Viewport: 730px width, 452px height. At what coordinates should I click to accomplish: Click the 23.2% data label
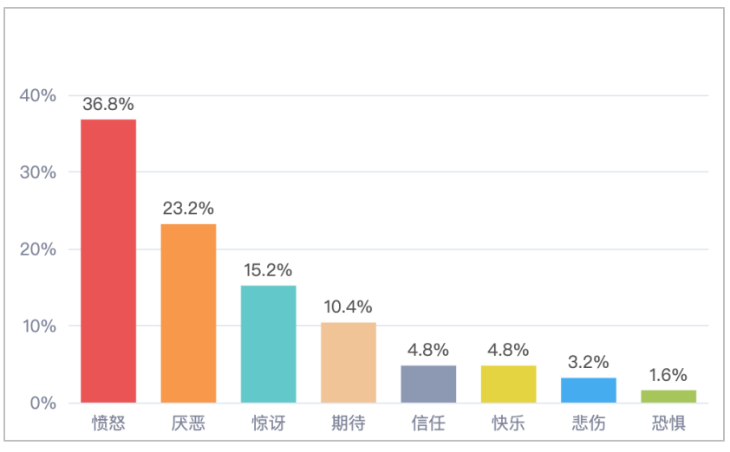pyautogui.click(x=188, y=209)
